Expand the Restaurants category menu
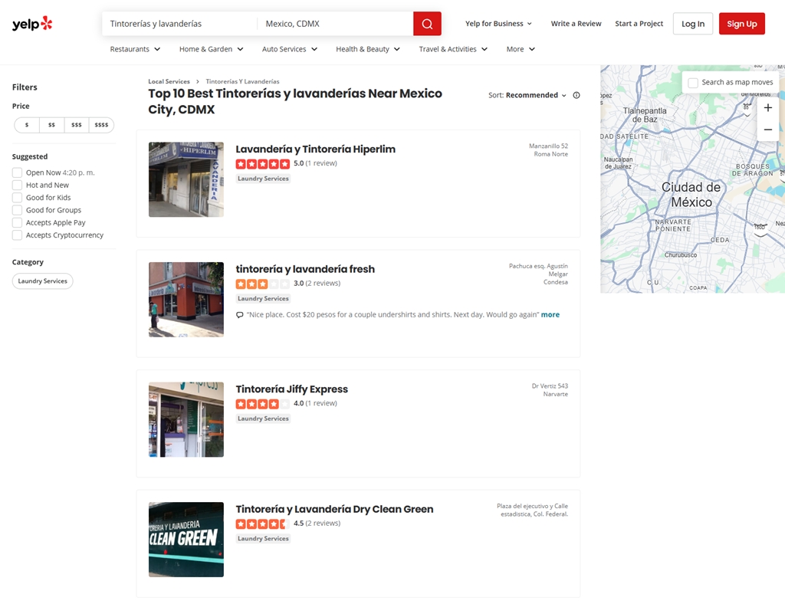 click(135, 49)
